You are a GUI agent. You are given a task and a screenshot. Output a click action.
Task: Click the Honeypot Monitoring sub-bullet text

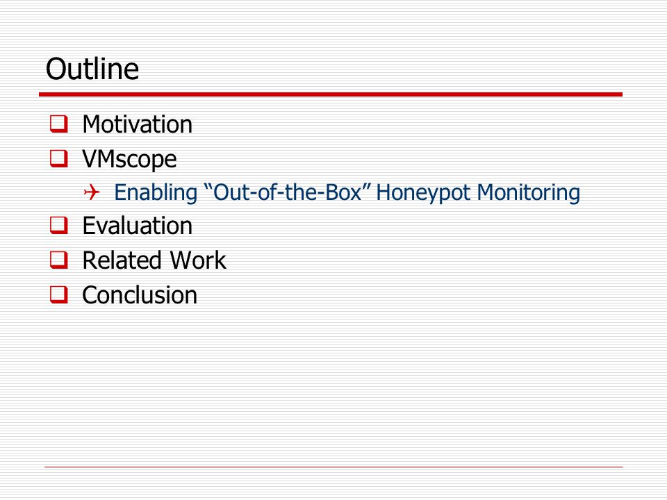(x=347, y=192)
